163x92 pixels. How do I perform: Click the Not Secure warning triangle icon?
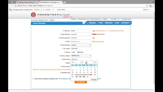pos(19,6)
